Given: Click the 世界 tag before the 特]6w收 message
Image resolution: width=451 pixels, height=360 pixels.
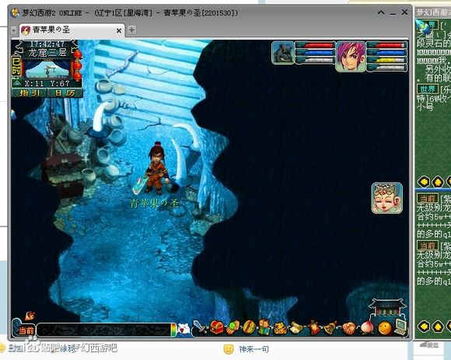Looking at the screenshot, I should (428, 89).
